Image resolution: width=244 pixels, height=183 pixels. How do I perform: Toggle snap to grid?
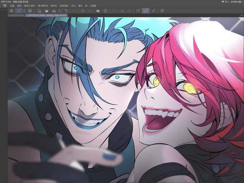click(x=153, y=11)
